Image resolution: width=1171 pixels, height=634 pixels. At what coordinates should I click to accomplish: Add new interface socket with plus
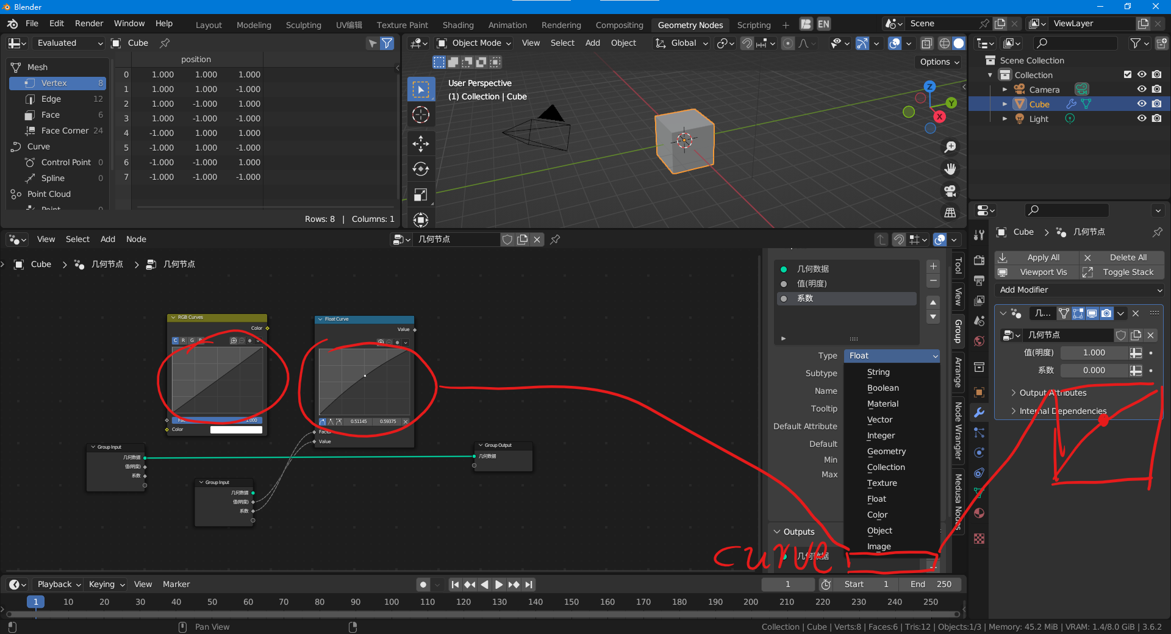pyautogui.click(x=933, y=266)
